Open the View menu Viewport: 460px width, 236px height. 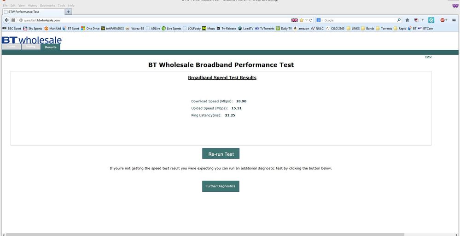(22, 6)
